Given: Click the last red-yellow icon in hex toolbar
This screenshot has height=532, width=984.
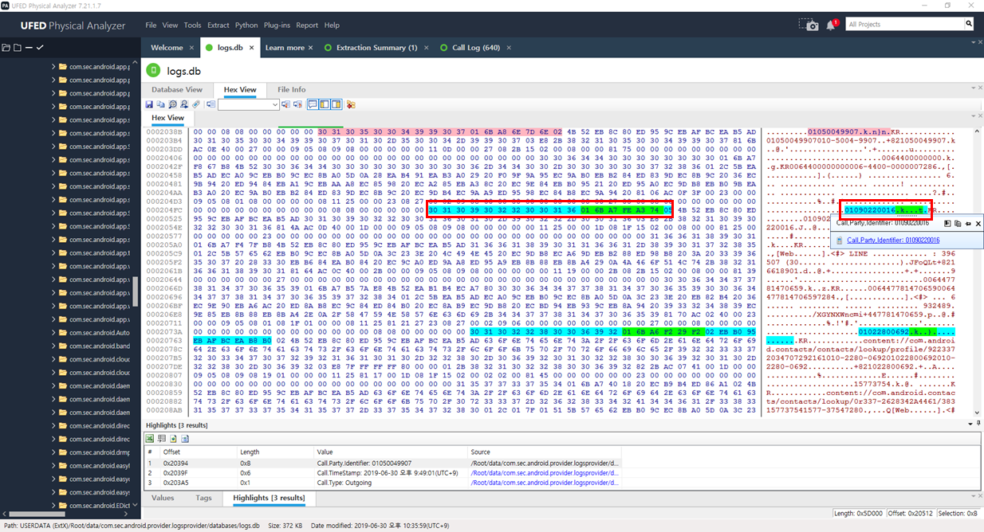Looking at the screenshot, I should coord(351,104).
